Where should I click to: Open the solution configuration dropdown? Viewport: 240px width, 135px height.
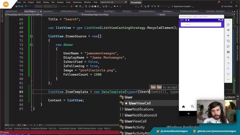[38, 6]
